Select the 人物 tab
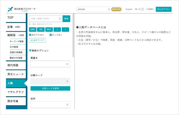This screenshot has width=179, height=115. coord(16,83)
